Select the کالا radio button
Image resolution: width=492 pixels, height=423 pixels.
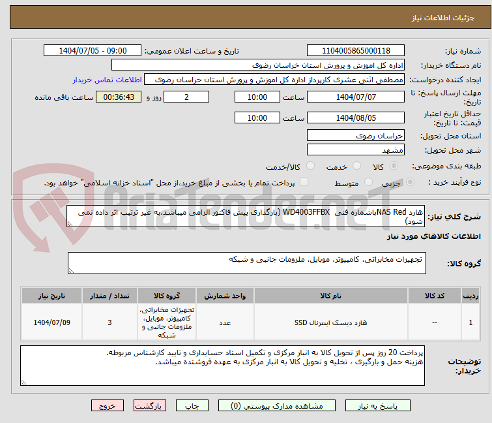click(394, 166)
